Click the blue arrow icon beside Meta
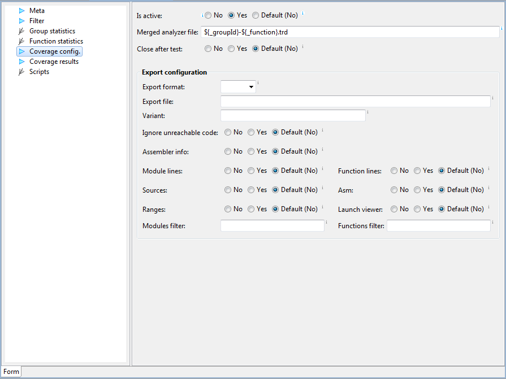Viewport: 506px width, 379px height. 21,11
